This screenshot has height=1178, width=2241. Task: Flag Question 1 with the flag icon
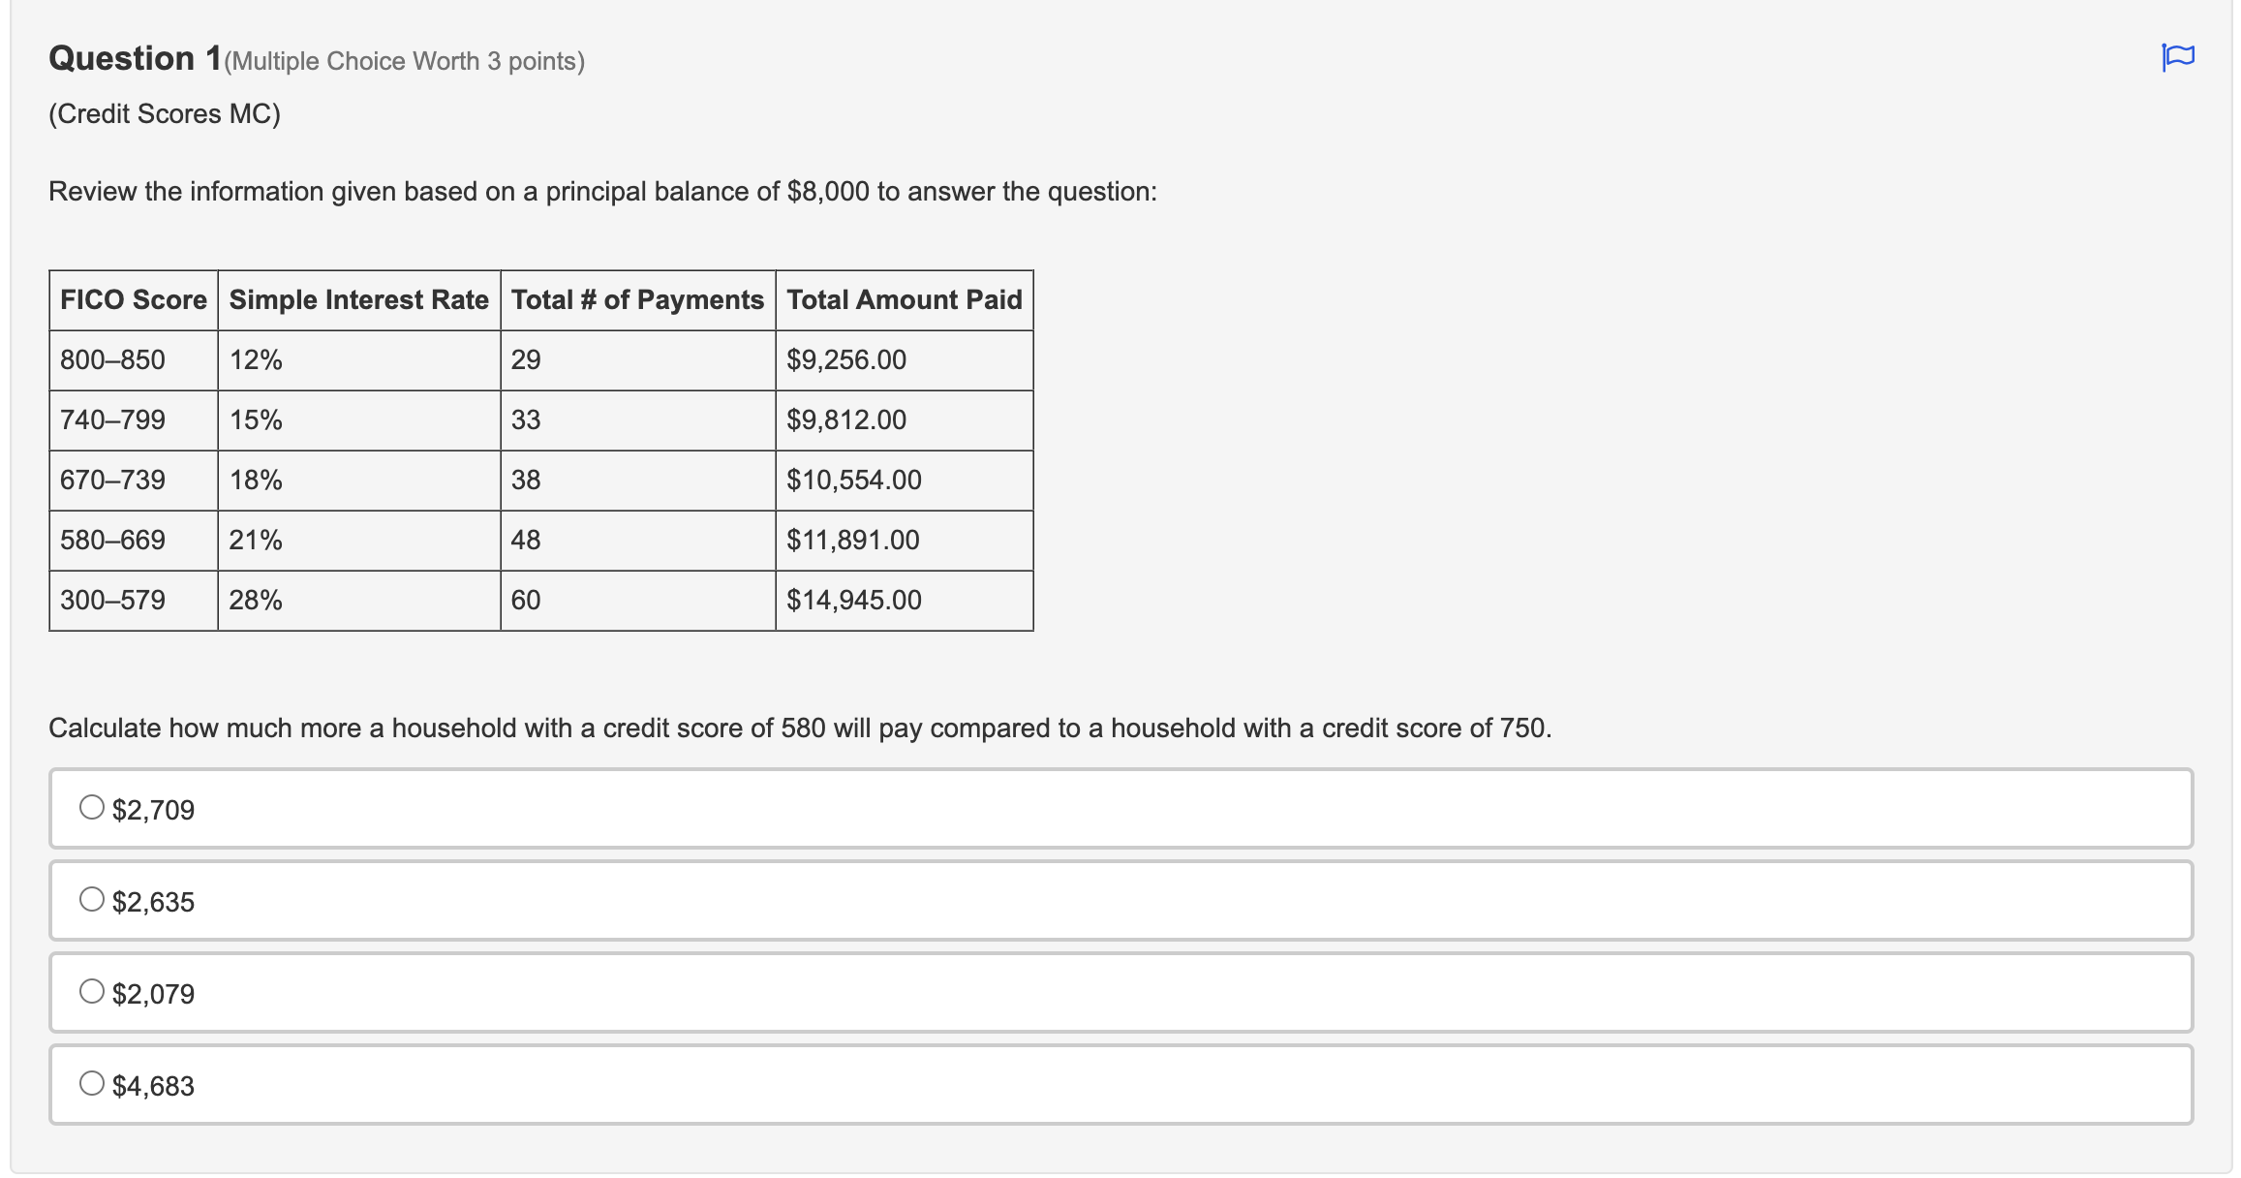(2178, 57)
